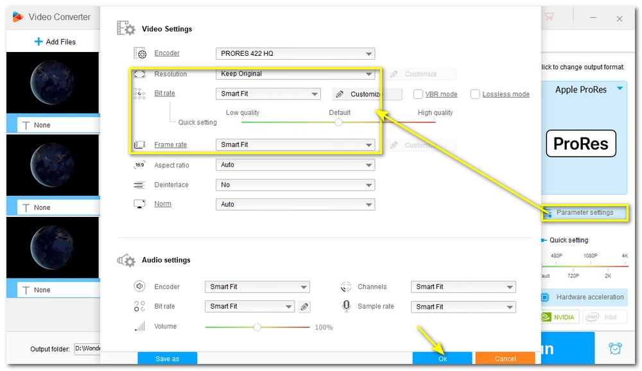This screenshot has height=371, width=642.
Task: Open the video Bit rate help link
Action: pos(164,93)
